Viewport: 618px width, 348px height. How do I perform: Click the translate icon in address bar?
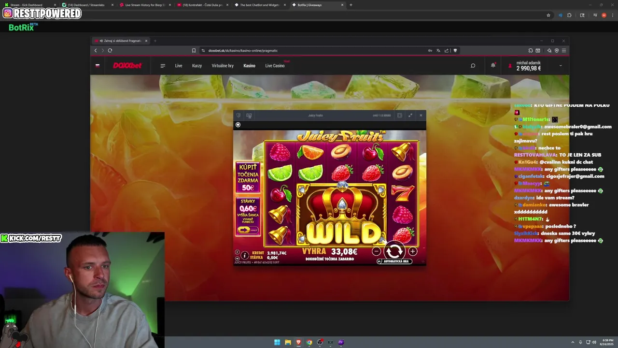coord(438,50)
